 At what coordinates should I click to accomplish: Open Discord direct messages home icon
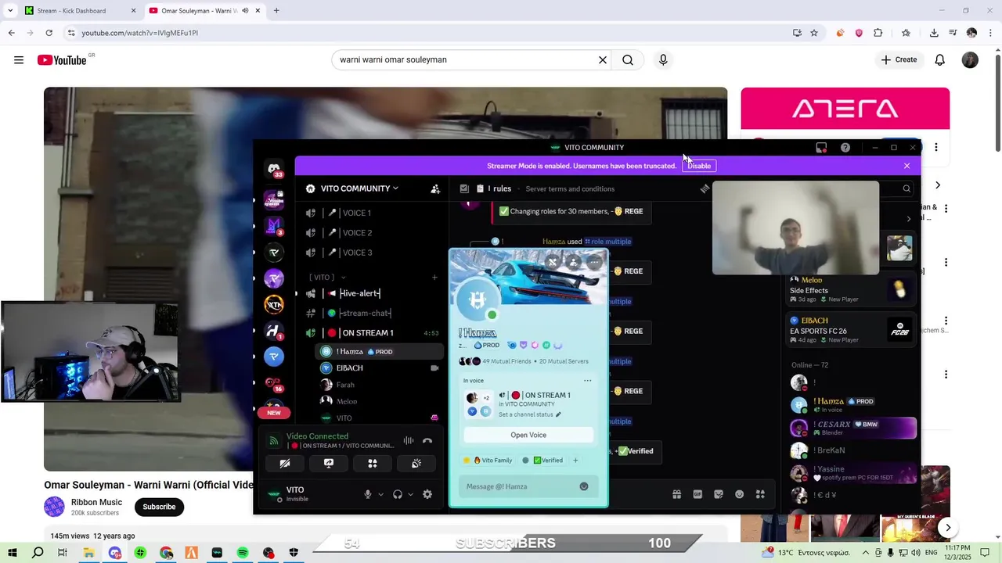click(274, 169)
